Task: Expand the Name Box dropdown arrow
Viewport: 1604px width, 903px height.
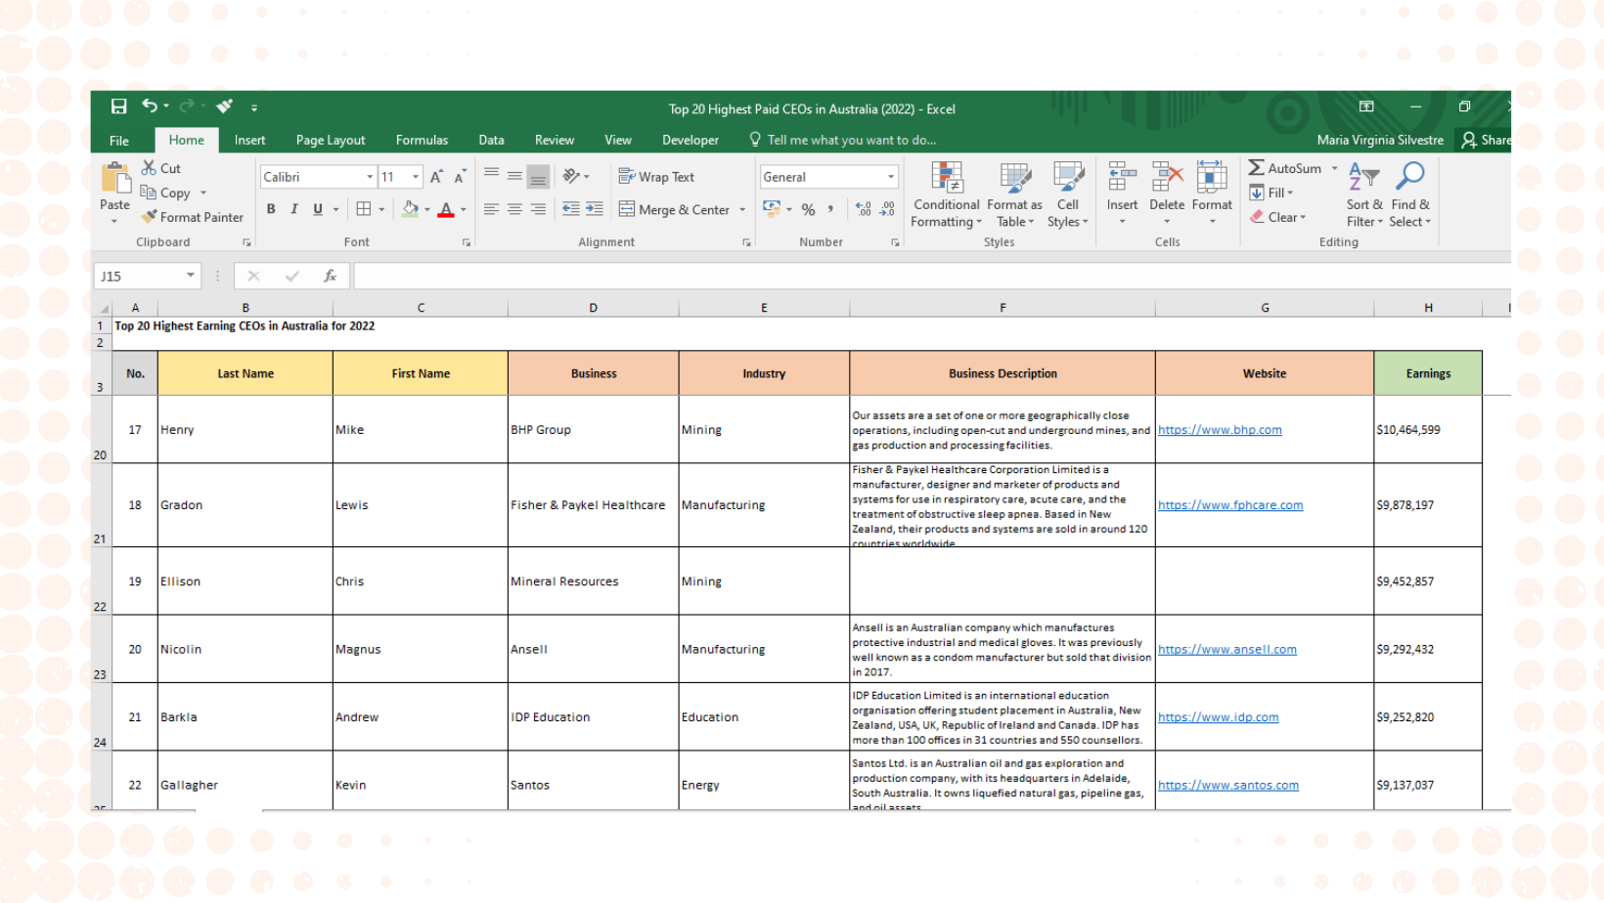Action: (x=190, y=277)
